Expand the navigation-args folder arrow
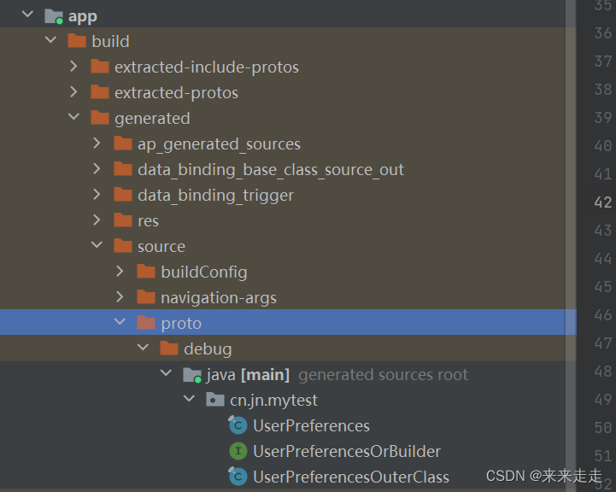Image resolution: width=616 pixels, height=492 pixels. tap(120, 296)
